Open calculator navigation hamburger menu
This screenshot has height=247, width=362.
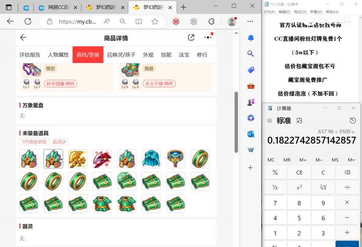(270, 121)
